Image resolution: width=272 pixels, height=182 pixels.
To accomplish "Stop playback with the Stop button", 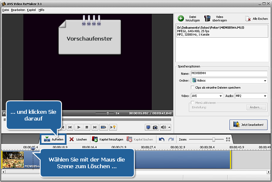I will pos(87,127).
